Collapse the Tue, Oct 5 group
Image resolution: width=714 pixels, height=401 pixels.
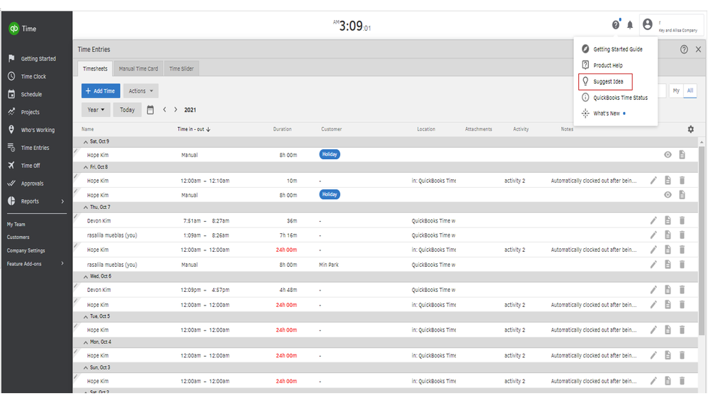click(x=85, y=316)
